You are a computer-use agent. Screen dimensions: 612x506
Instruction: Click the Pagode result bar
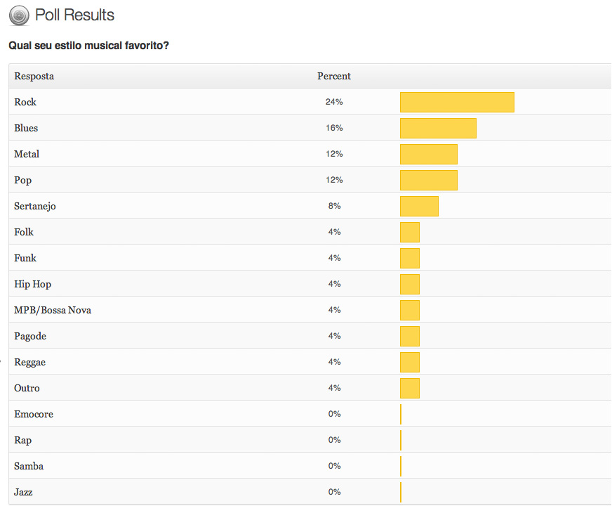410,336
